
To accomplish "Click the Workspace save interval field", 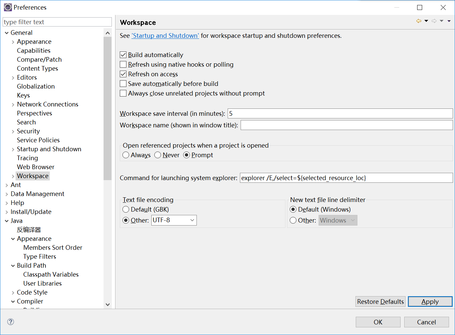I will tap(340, 113).
